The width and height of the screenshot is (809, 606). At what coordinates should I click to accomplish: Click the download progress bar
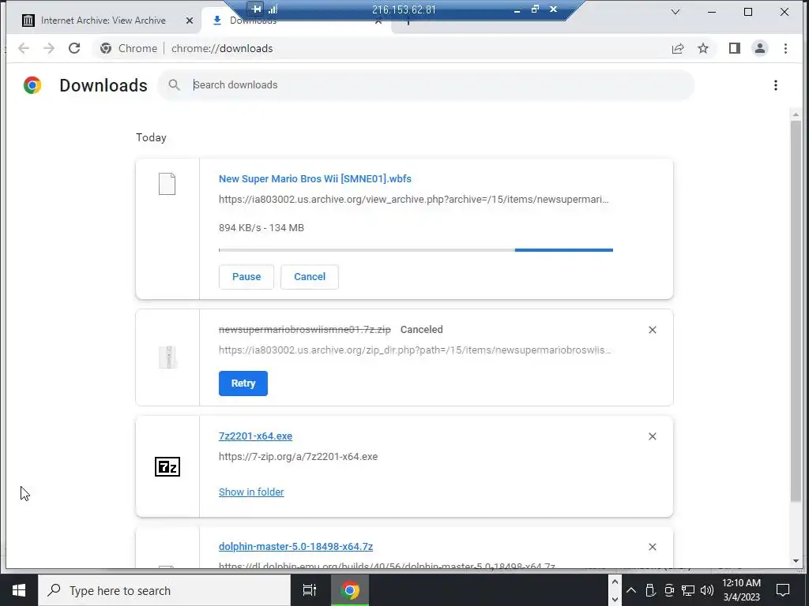[416, 250]
